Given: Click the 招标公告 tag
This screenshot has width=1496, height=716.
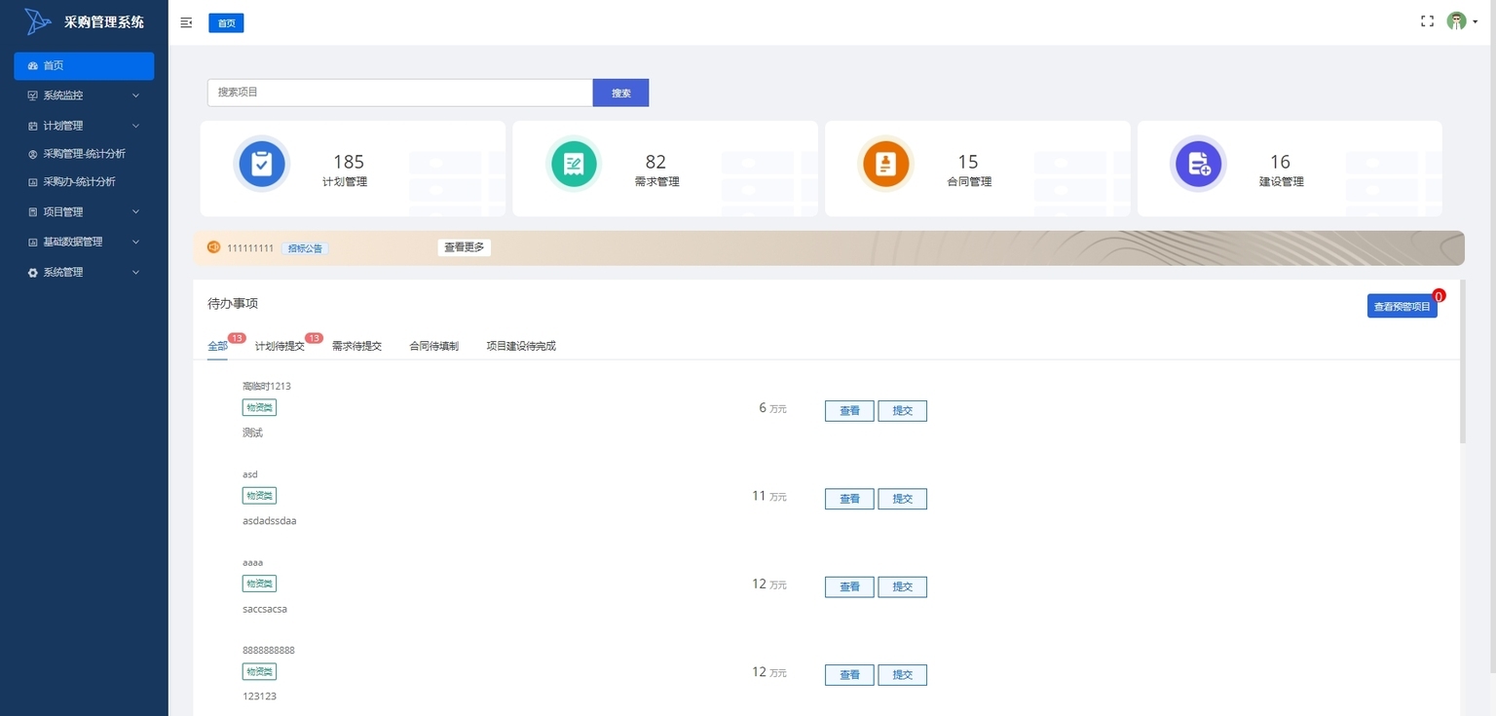Looking at the screenshot, I should click(306, 248).
